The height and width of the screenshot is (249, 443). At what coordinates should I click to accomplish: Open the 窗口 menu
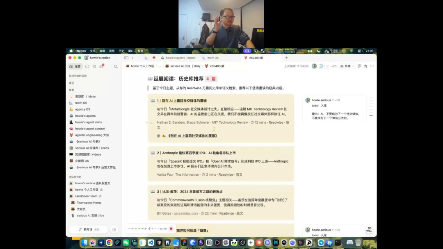(131, 51)
